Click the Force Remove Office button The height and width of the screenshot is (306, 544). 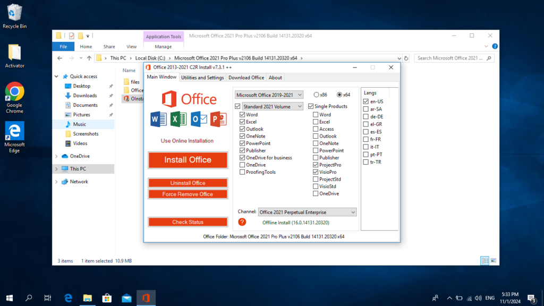pyautogui.click(x=188, y=194)
